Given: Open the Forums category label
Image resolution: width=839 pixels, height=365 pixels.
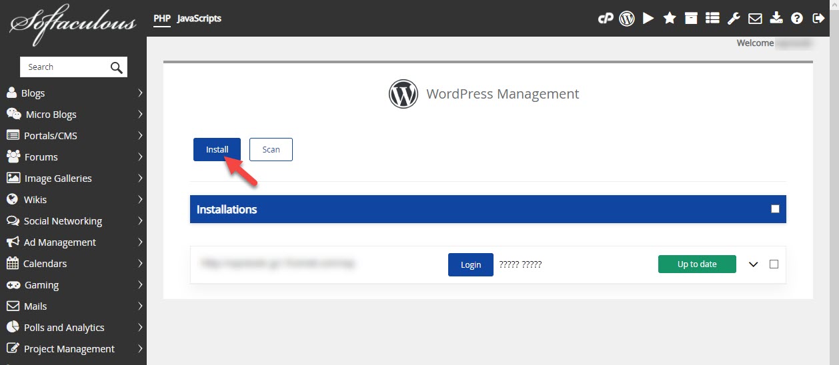Looking at the screenshot, I should (x=41, y=157).
